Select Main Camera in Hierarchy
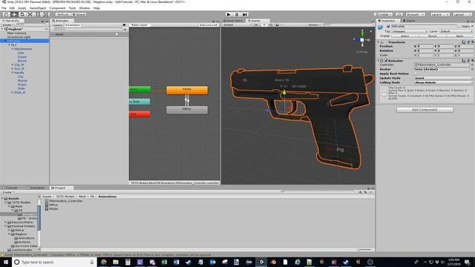Image resolution: width=475 pixels, height=267 pixels. [x=16, y=33]
